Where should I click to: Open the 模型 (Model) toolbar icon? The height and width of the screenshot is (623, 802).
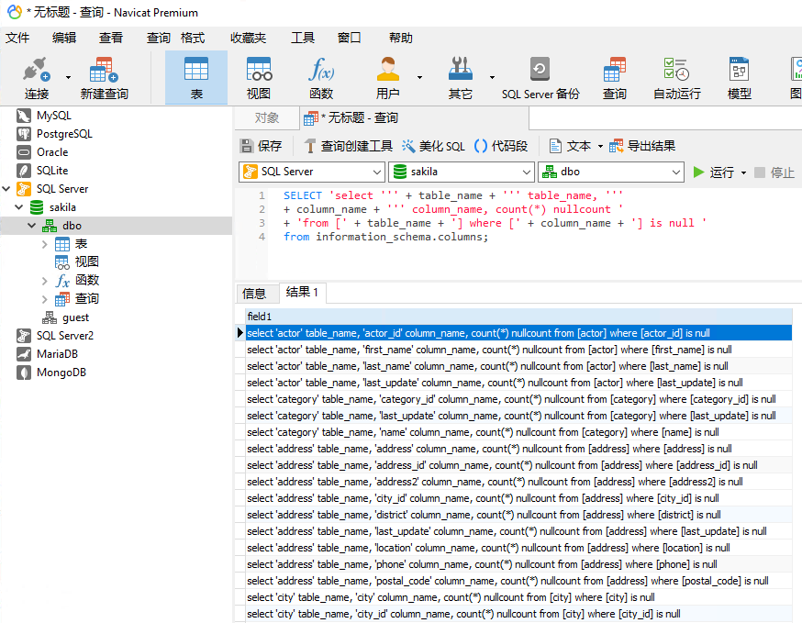point(739,78)
